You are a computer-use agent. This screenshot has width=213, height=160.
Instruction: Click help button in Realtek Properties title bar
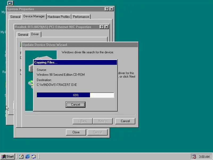pos(101,27)
